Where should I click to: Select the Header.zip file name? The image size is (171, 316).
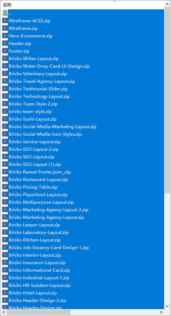(x=20, y=44)
